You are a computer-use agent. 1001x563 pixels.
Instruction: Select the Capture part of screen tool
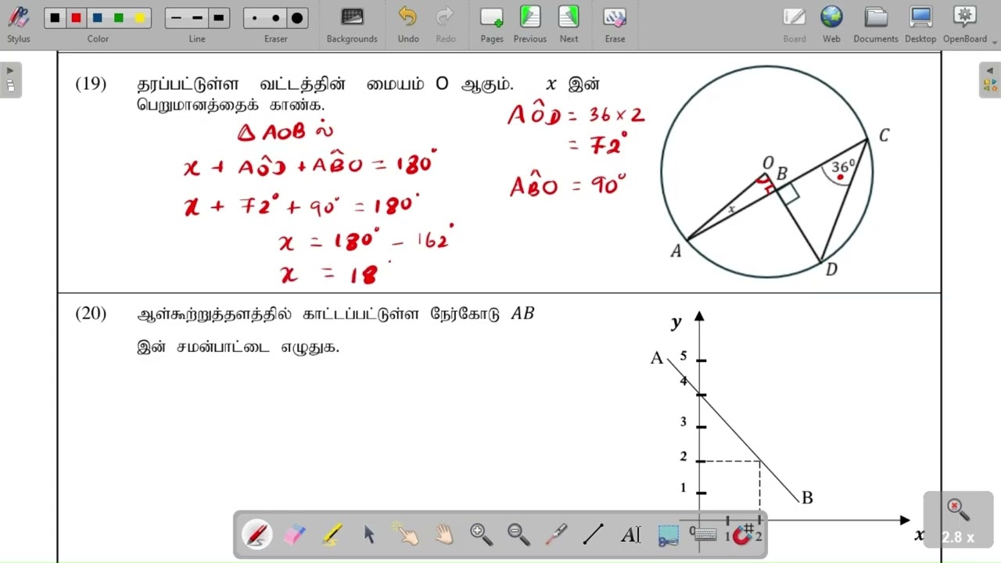click(x=668, y=535)
